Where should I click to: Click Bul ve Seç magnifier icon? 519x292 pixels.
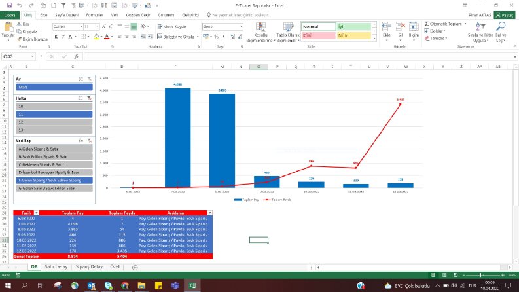tap(501, 26)
